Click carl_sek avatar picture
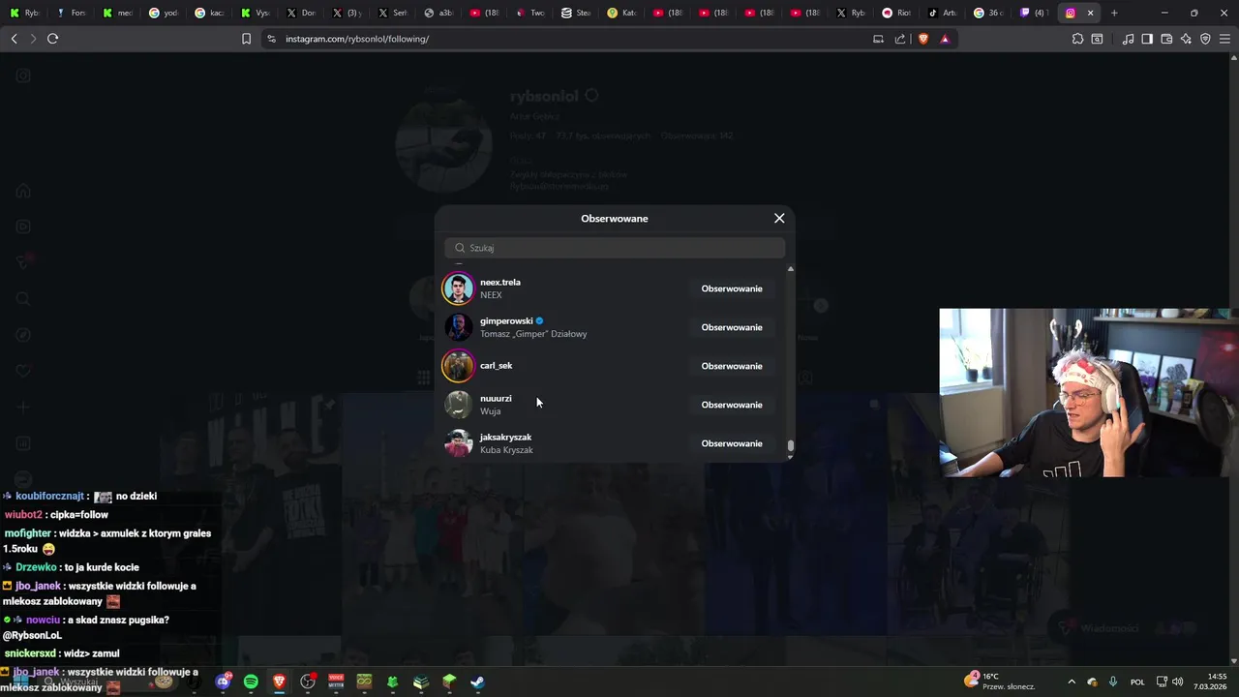 coord(458,366)
